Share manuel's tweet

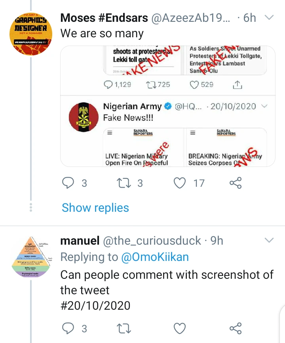tap(236, 328)
